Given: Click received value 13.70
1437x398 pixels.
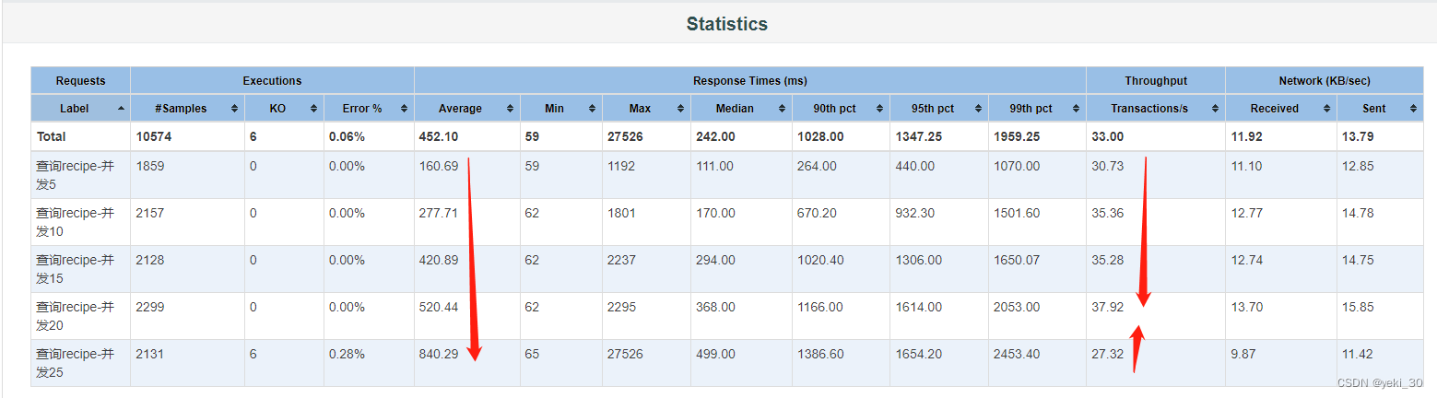Looking at the screenshot, I should [x=1246, y=308].
